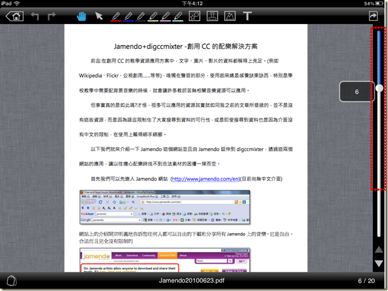The width and height of the screenshot is (388, 291).
Task: Tap the page counter 6 / 20
Action: point(366,281)
